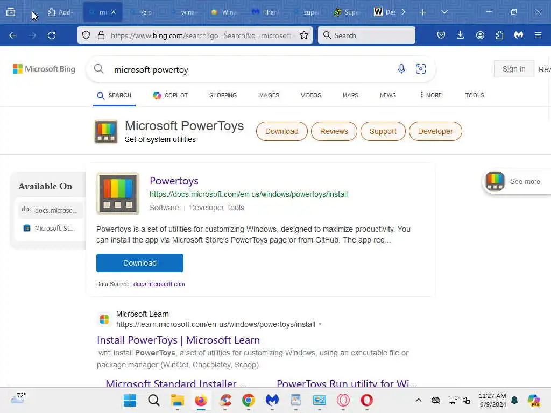Screen dimensions: 551x413
Task: Click the Copilot icon in taskbar corner
Action: click(534, 400)
